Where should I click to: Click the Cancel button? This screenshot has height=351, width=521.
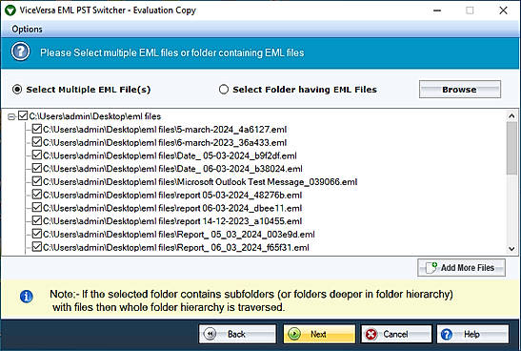click(x=396, y=334)
